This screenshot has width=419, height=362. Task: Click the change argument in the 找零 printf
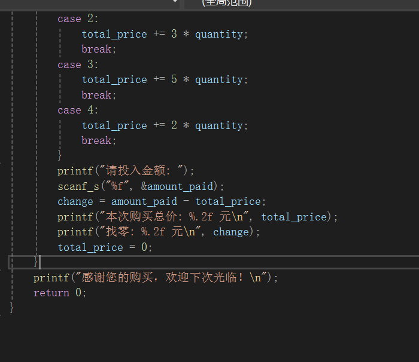coord(231,232)
